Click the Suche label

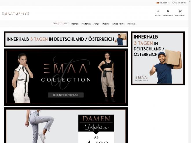pos(158,15)
